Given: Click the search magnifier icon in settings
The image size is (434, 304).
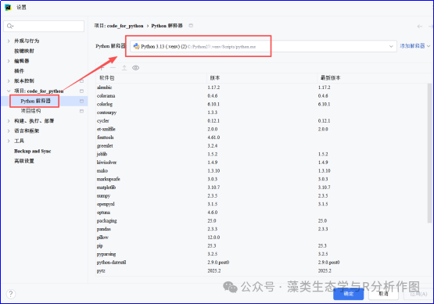Looking at the screenshot, I should (x=10, y=26).
